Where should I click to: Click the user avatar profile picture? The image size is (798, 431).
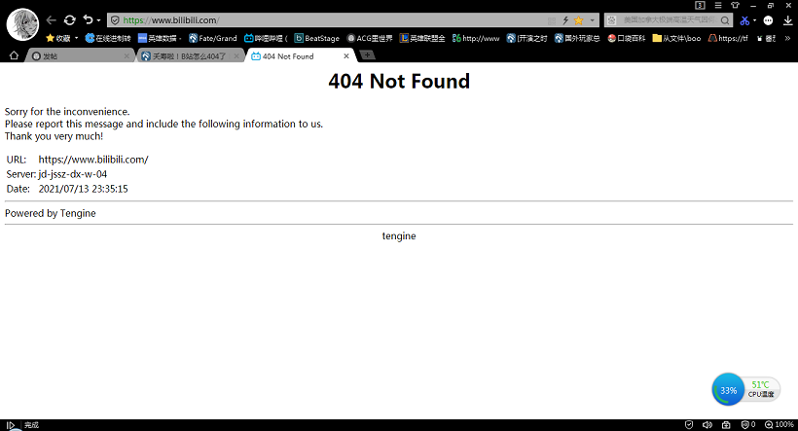pyautogui.click(x=22, y=24)
